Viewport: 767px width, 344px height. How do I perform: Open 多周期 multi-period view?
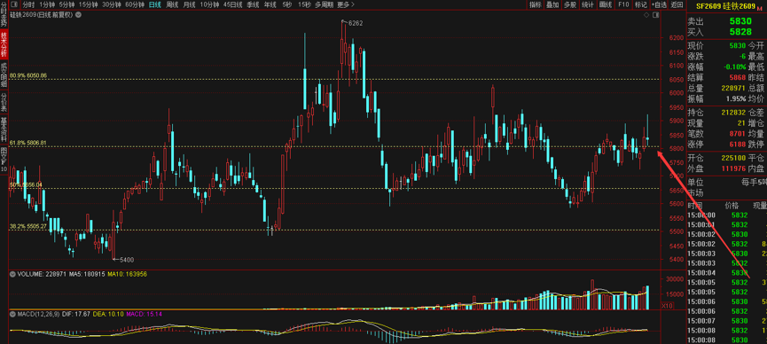[325, 5]
